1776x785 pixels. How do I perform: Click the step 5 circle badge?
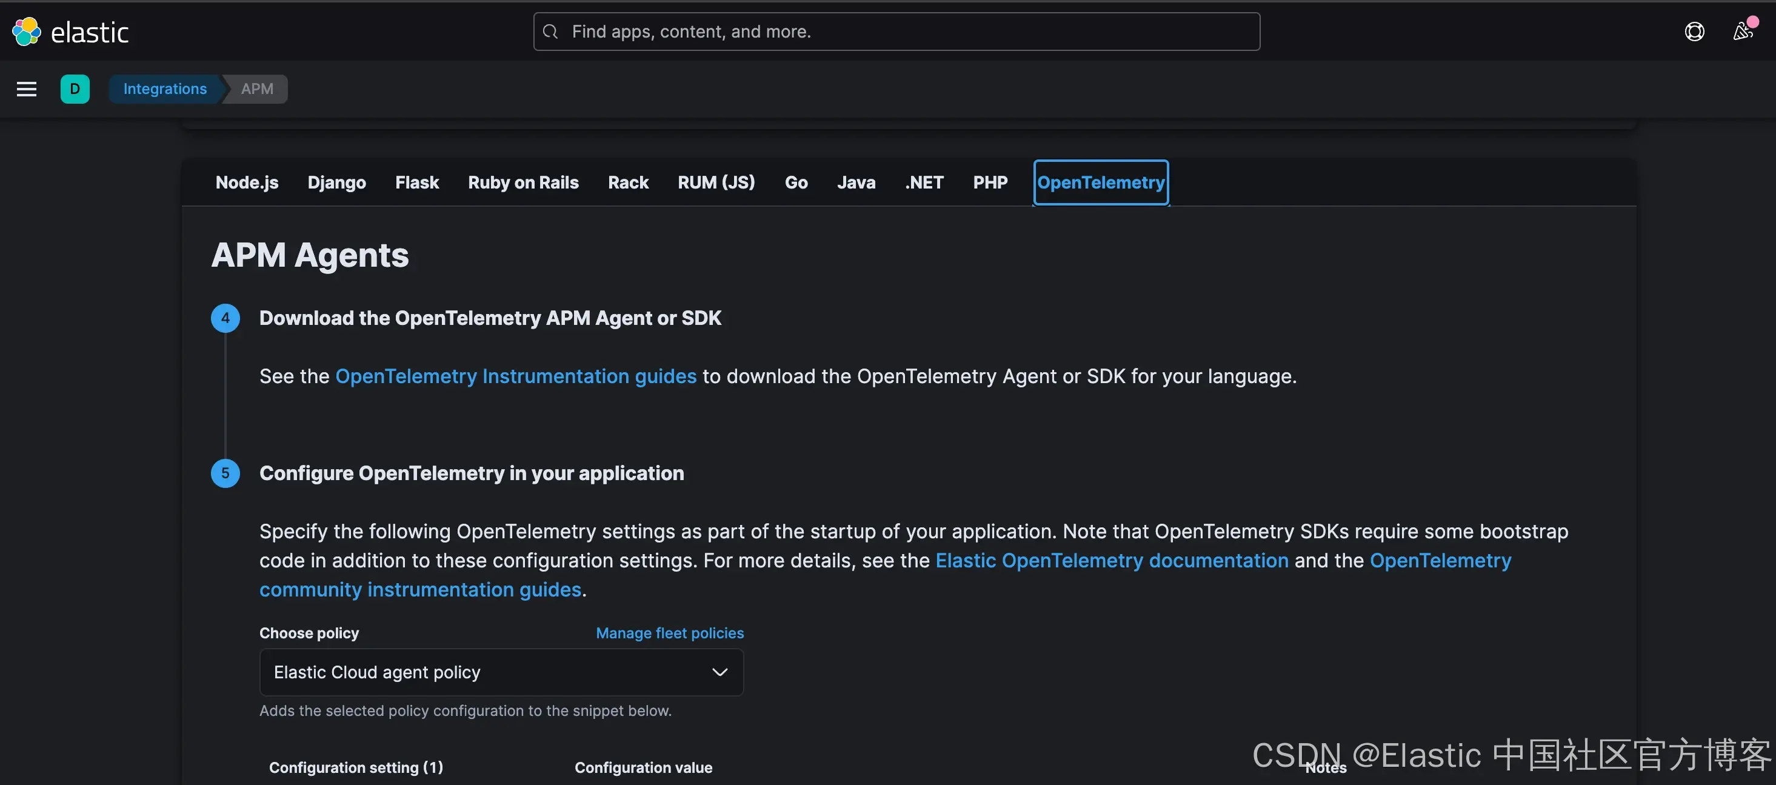click(x=225, y=473)
